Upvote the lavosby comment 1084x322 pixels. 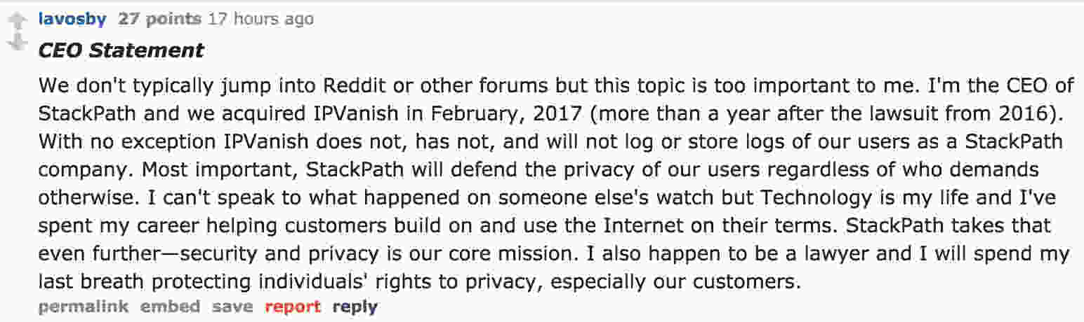[18, 22]
